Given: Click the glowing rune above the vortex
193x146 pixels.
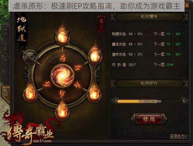Looking at the screenshot, I should (x=63, y=58).
